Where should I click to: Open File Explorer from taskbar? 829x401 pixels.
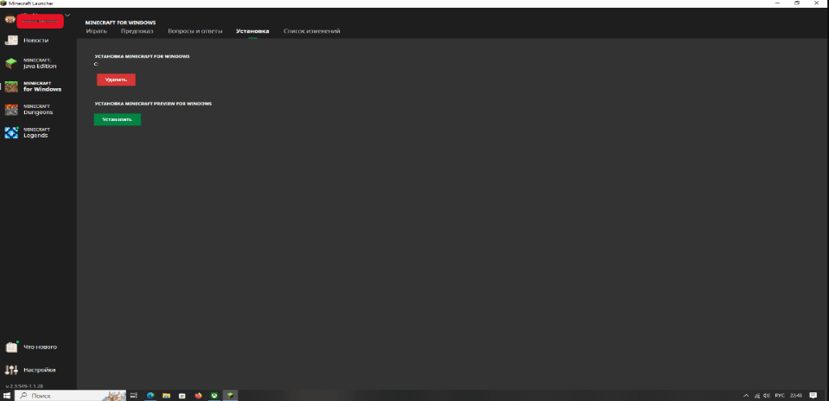click(x=166, y=395)
